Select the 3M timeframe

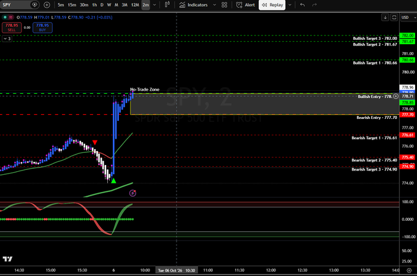pyautogui.click(x=124, y=5)
